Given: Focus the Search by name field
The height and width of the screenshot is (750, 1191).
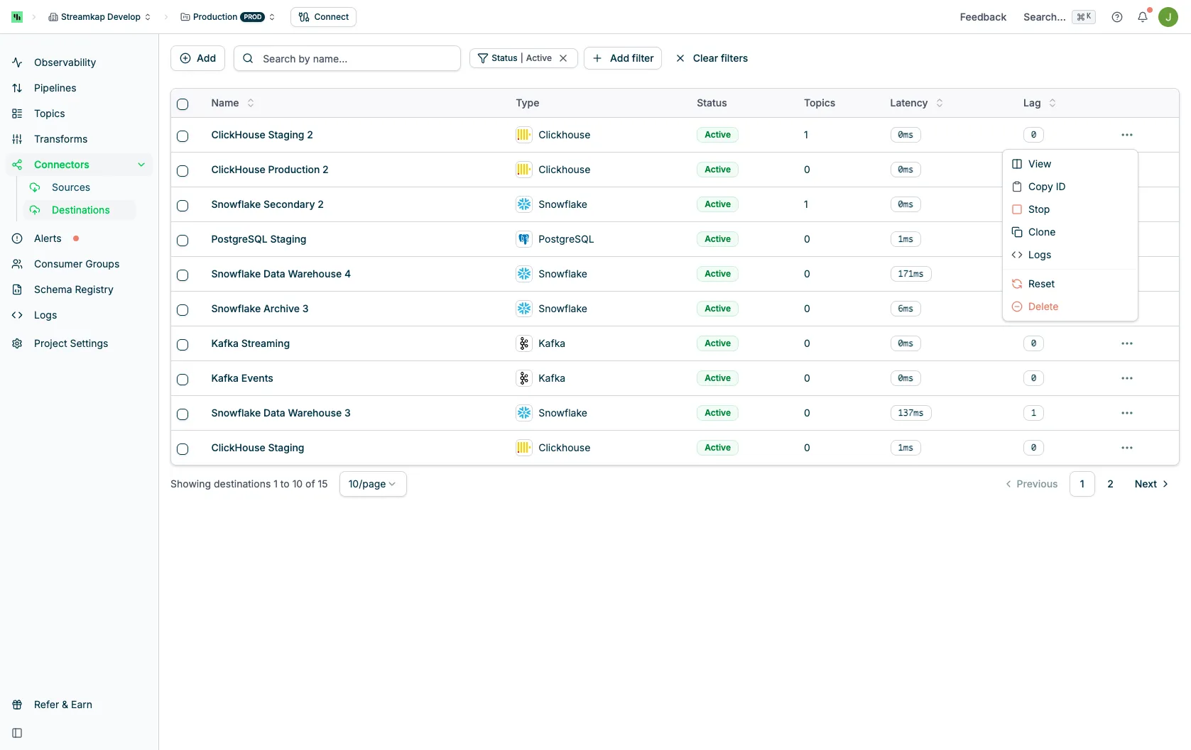Looking at the screenshot, I should click(x=347, y=58).
